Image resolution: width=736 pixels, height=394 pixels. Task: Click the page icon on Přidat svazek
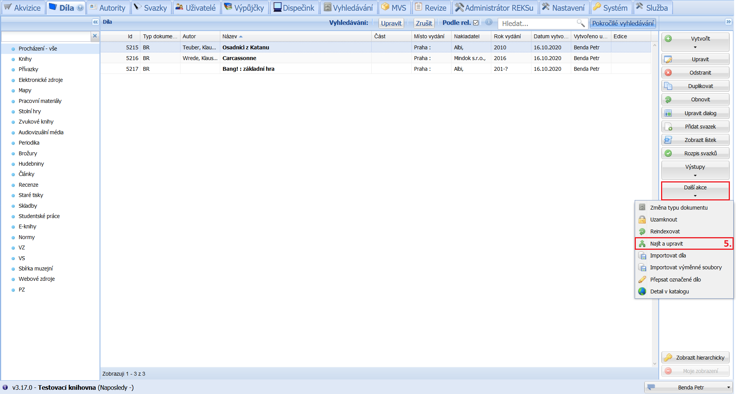click(668, 127)
